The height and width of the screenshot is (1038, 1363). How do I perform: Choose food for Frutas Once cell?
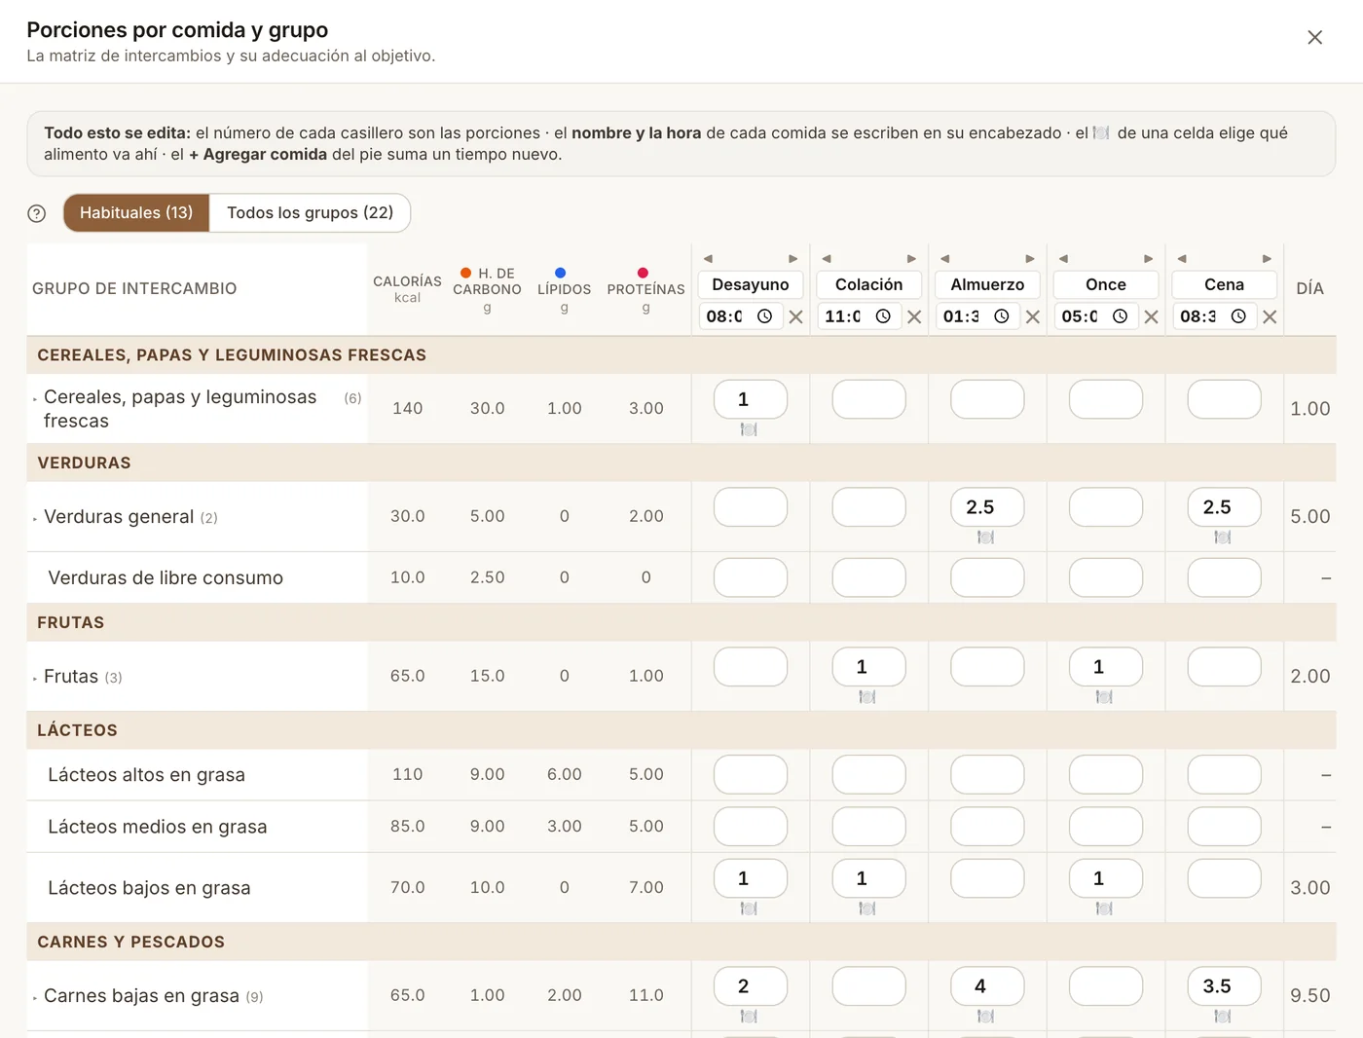pos(1104,697)
